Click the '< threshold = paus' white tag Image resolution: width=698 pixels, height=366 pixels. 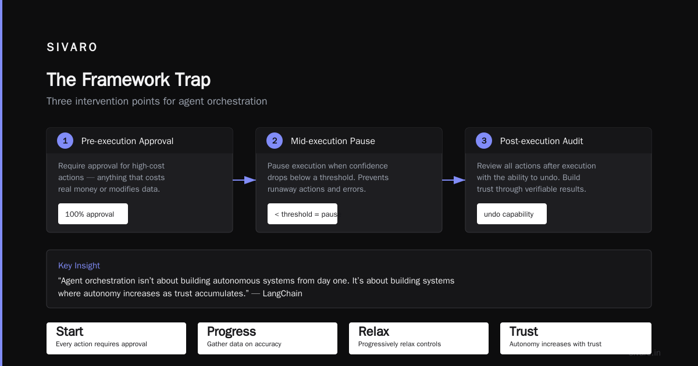tap(302, 214)
